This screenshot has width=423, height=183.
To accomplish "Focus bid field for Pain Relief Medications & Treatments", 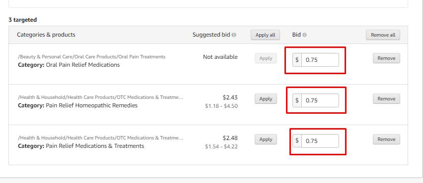I will point(320,141).
